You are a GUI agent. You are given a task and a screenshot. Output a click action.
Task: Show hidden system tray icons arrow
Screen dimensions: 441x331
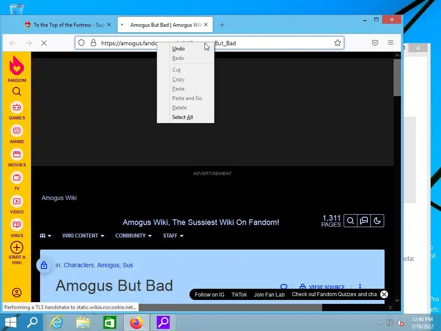(x=379, y=323)
